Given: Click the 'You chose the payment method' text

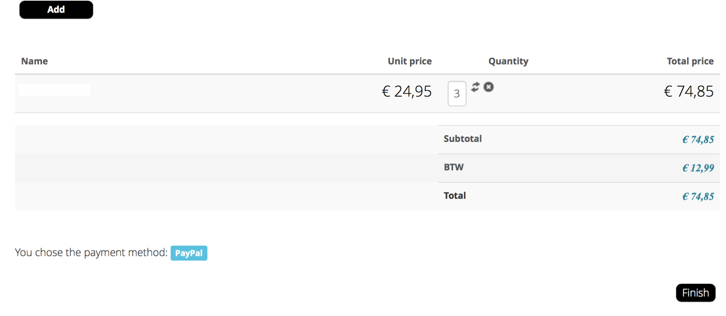Looking at the screenshot, I should pyautogui.click(x=91, y=252).
